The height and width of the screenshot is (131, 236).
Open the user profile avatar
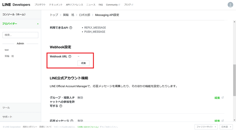point(230,5)
